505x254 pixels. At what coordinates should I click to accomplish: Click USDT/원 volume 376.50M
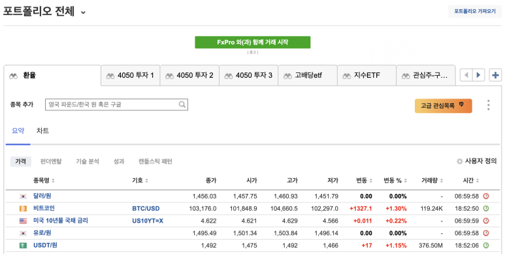(x=431, y=246)
